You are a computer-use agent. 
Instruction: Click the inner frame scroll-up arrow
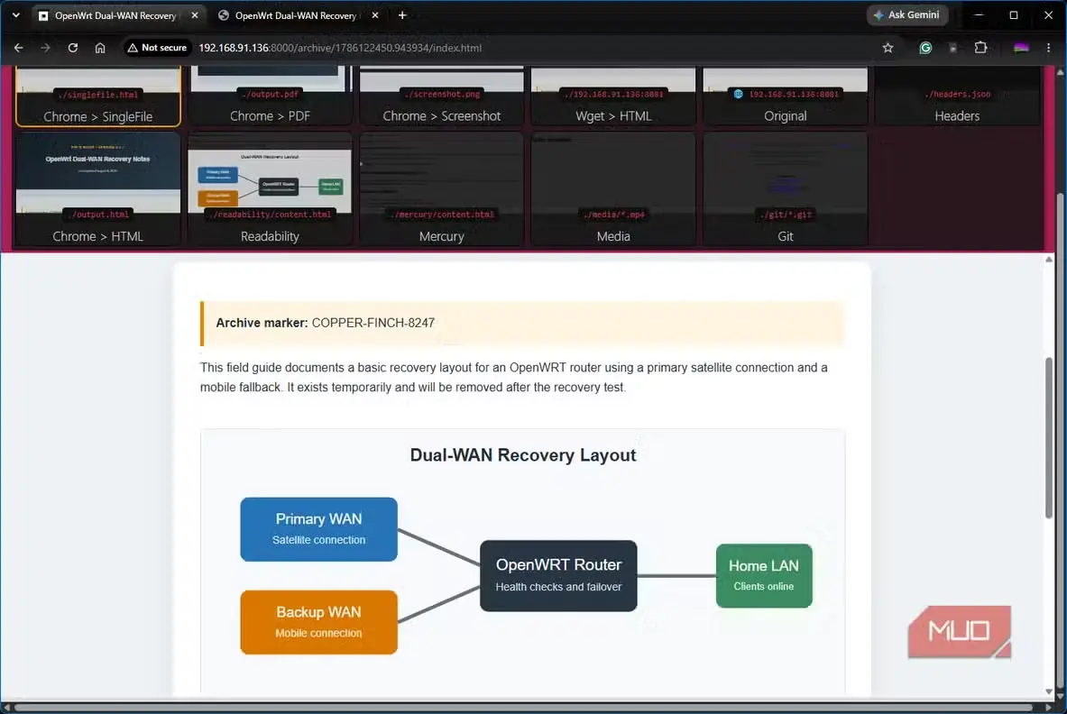coord(1049,259)
